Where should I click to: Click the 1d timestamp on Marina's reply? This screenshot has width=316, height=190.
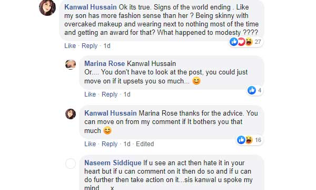pos(127,94)
